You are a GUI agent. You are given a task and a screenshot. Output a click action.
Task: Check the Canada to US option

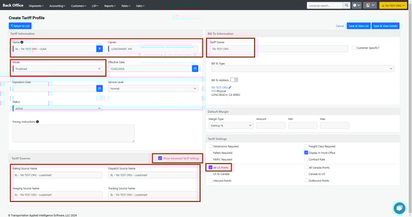(x=306, y=174)
